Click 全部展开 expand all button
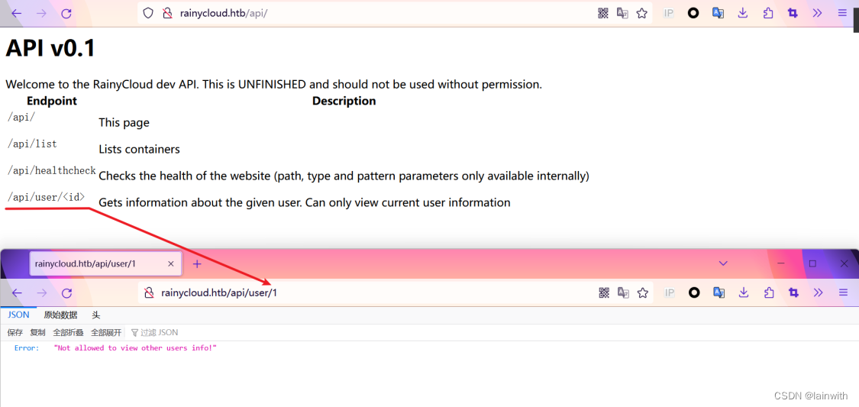 [x=105, y=332]
